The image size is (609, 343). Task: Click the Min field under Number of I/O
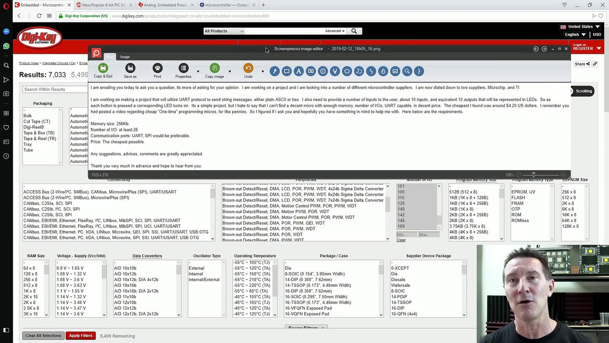(406, 235)
